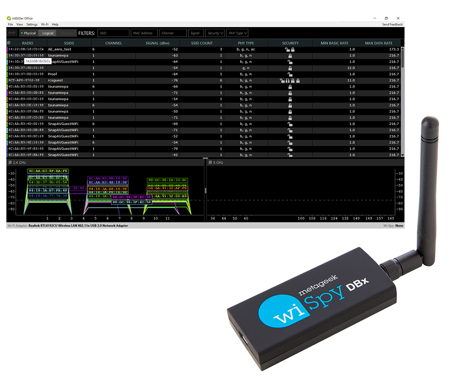The image size is (452, 384).
Task: Click the Send Feedback link
Action: coord(392,24)
